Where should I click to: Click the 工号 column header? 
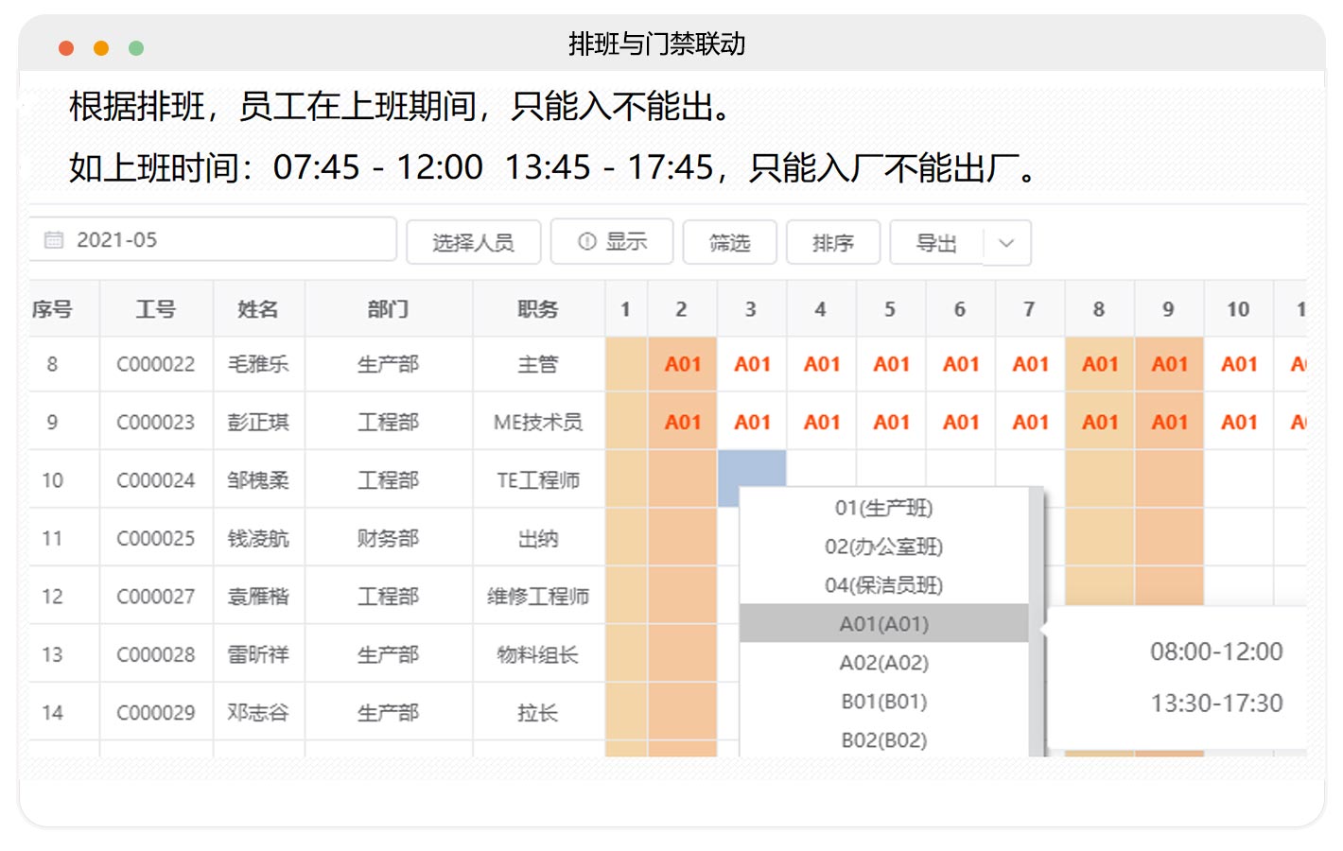pos(156,309)
